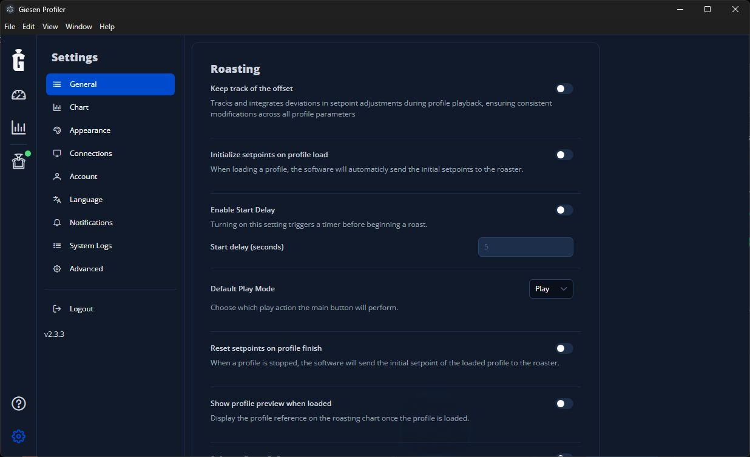This screenshot has width=750, height=457.
Task: Go to Account settings
Action: pos(110,177)
